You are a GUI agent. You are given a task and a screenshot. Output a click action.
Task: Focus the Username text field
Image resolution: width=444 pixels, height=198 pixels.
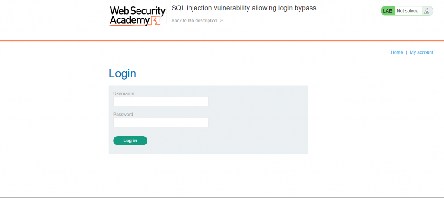(x=160, y=102)
